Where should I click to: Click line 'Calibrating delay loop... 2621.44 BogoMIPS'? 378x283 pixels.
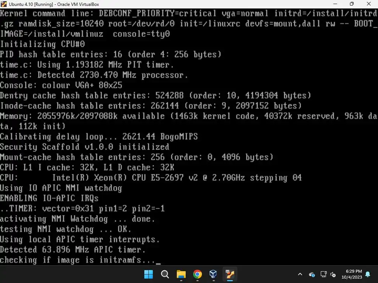coord(99,137)
